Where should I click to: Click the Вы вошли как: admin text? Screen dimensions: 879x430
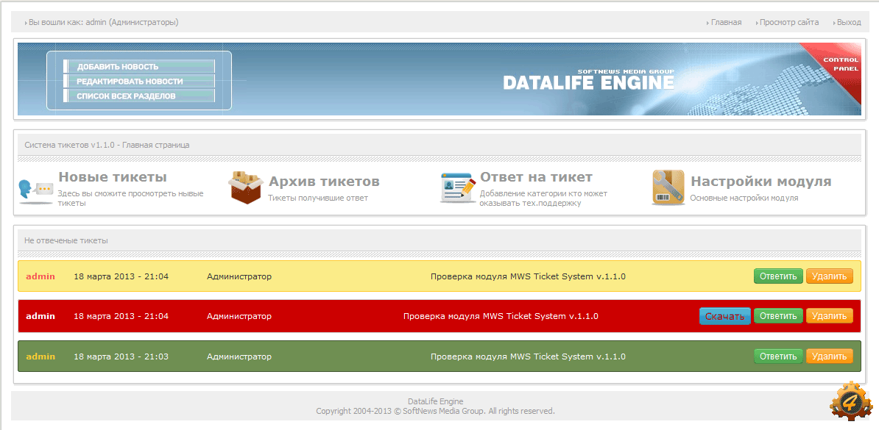pos(104,22)
